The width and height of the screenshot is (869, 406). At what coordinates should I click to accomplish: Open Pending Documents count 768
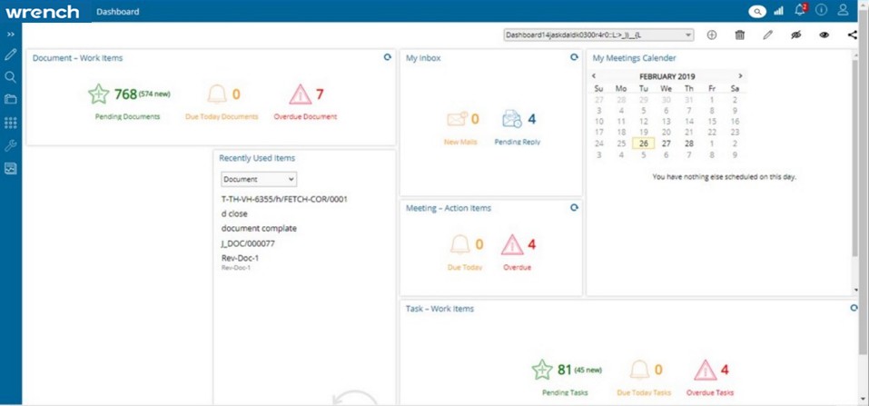tap(125, 94)
